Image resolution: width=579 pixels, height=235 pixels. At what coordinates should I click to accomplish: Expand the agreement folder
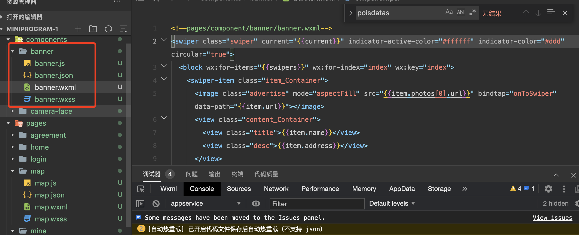pos(13,135)
